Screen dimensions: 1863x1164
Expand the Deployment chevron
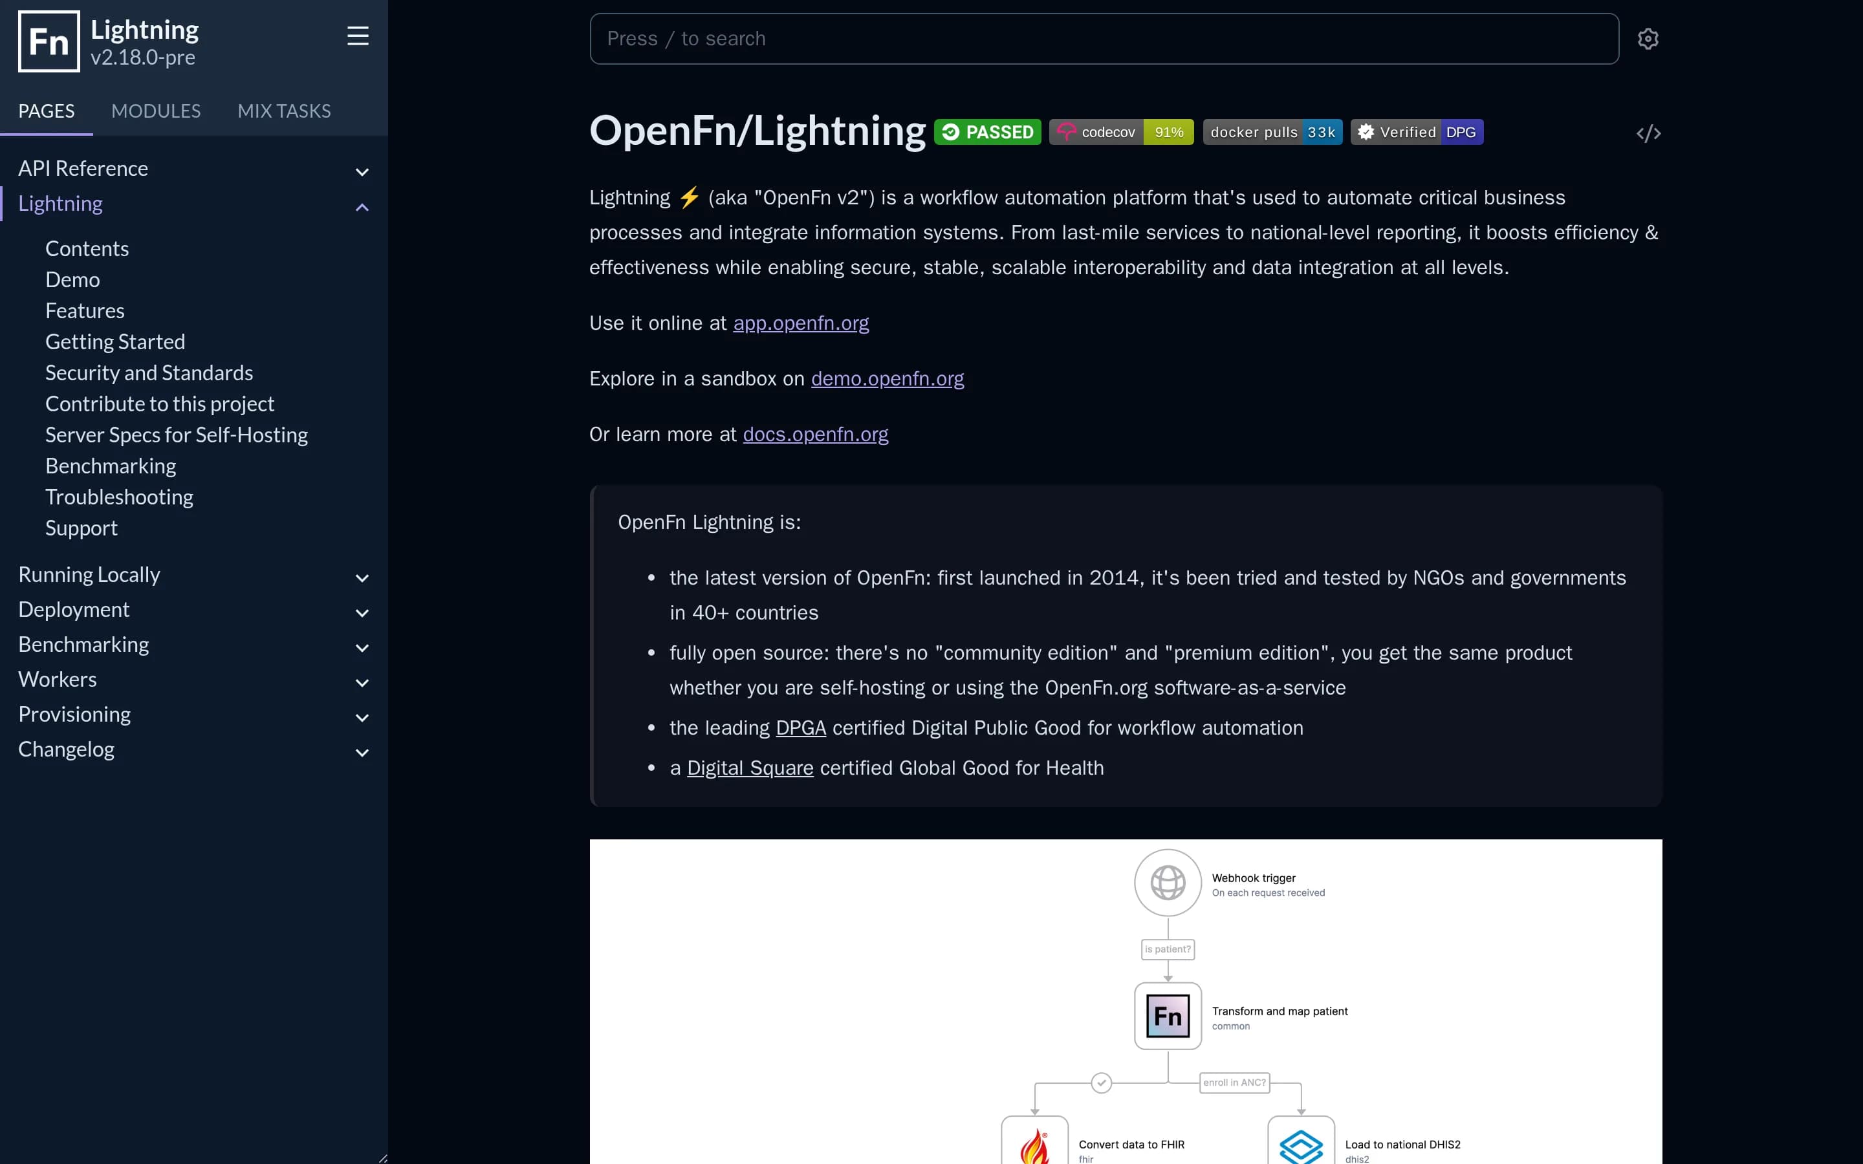pyautogui.click(x=362, y=613)
